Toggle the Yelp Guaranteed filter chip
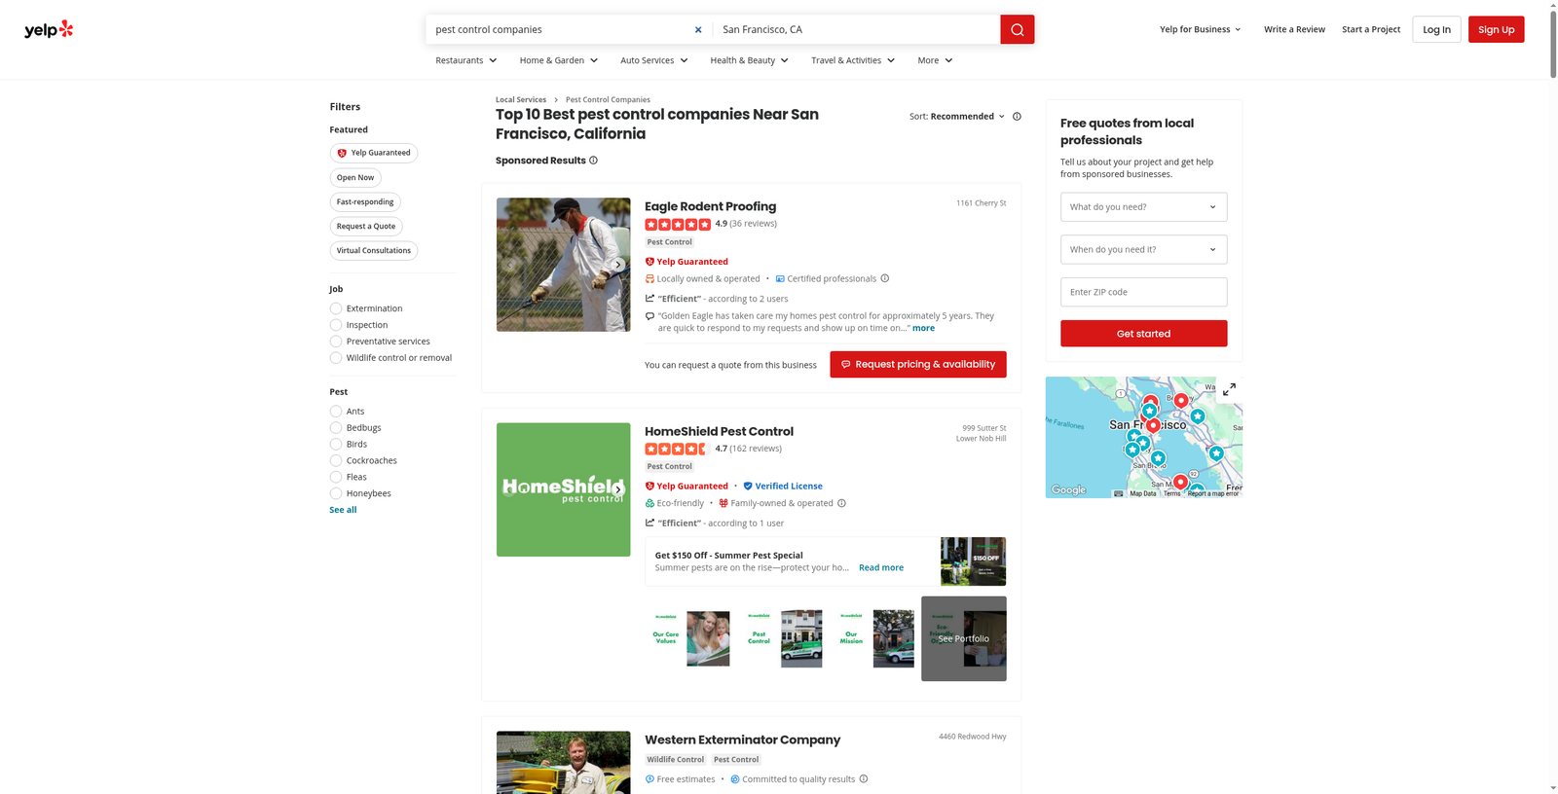 [374, 153]
